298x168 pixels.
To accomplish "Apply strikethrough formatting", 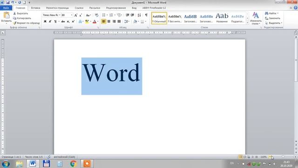I will click(63, 21).
